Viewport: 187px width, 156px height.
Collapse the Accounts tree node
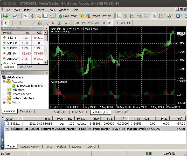4,82
